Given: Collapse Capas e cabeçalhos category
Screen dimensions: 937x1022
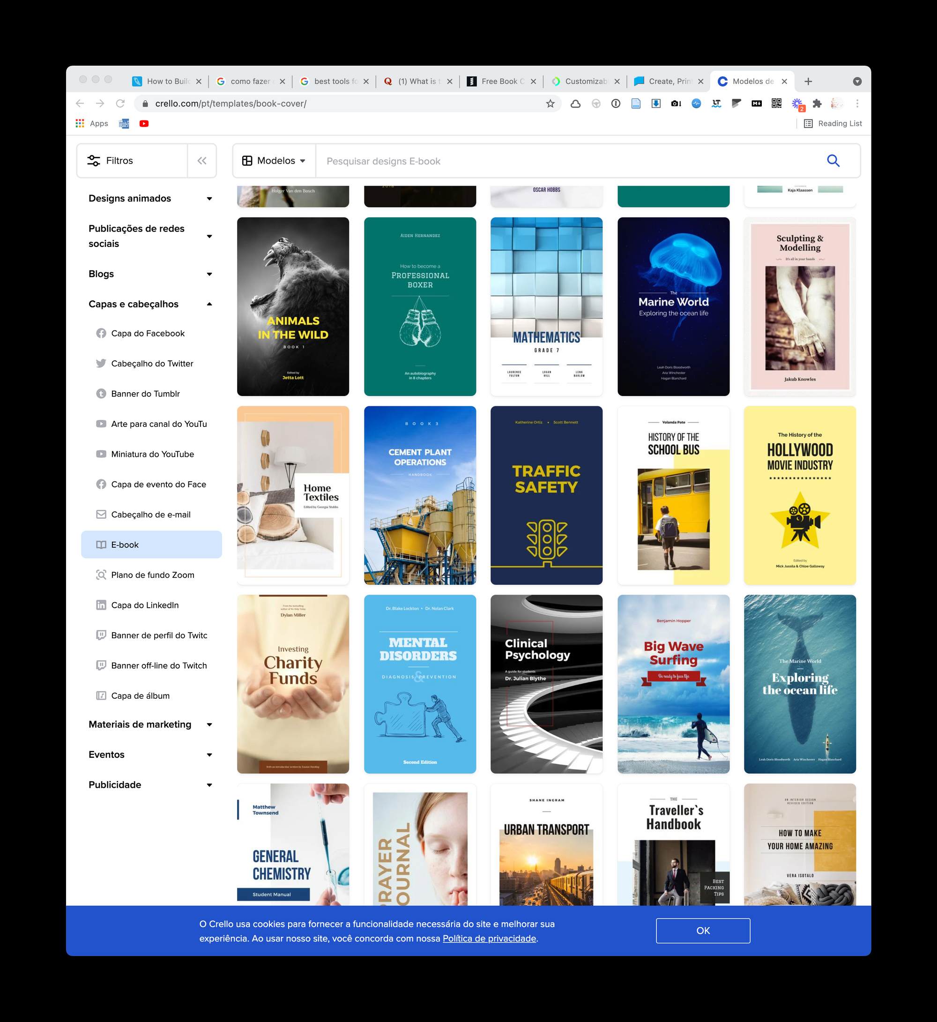Looking at the screenshot, I should 150,304.
